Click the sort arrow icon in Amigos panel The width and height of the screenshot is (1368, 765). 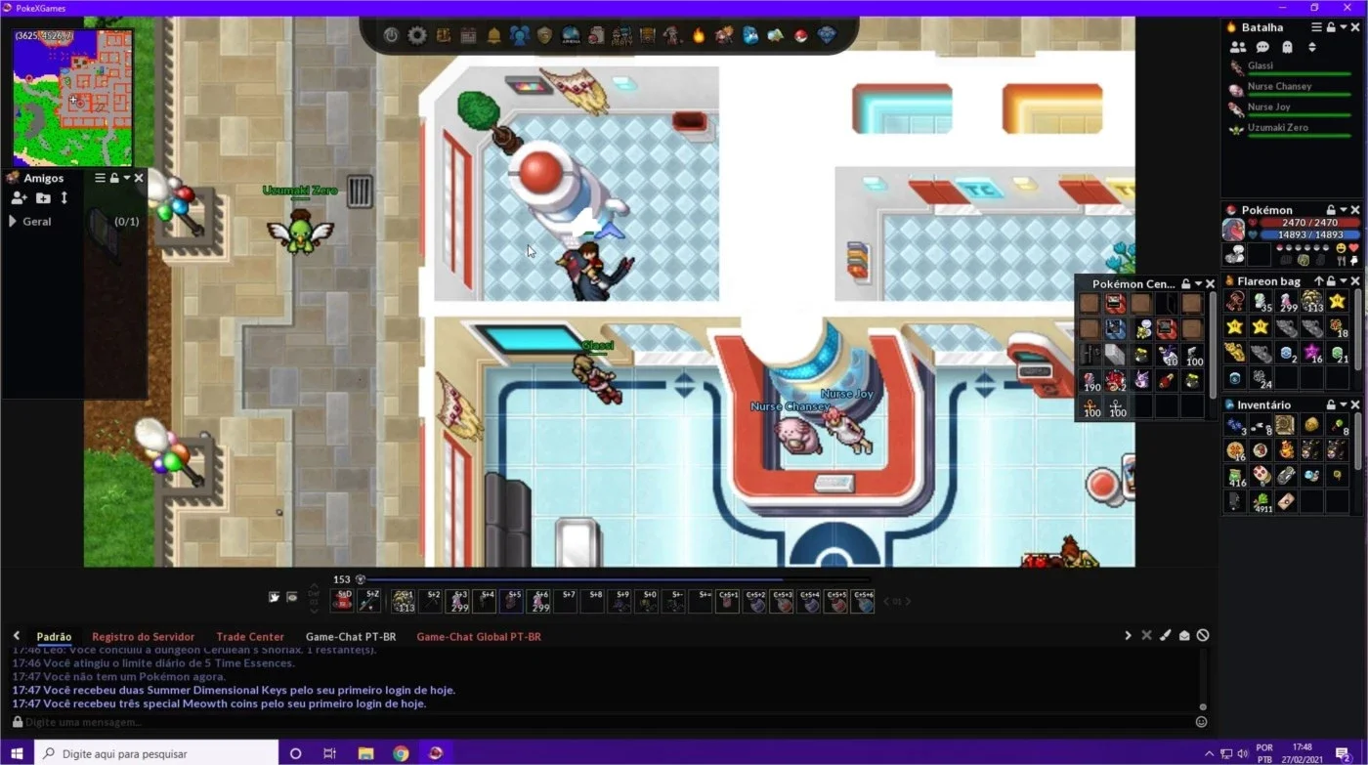[64, 198]
